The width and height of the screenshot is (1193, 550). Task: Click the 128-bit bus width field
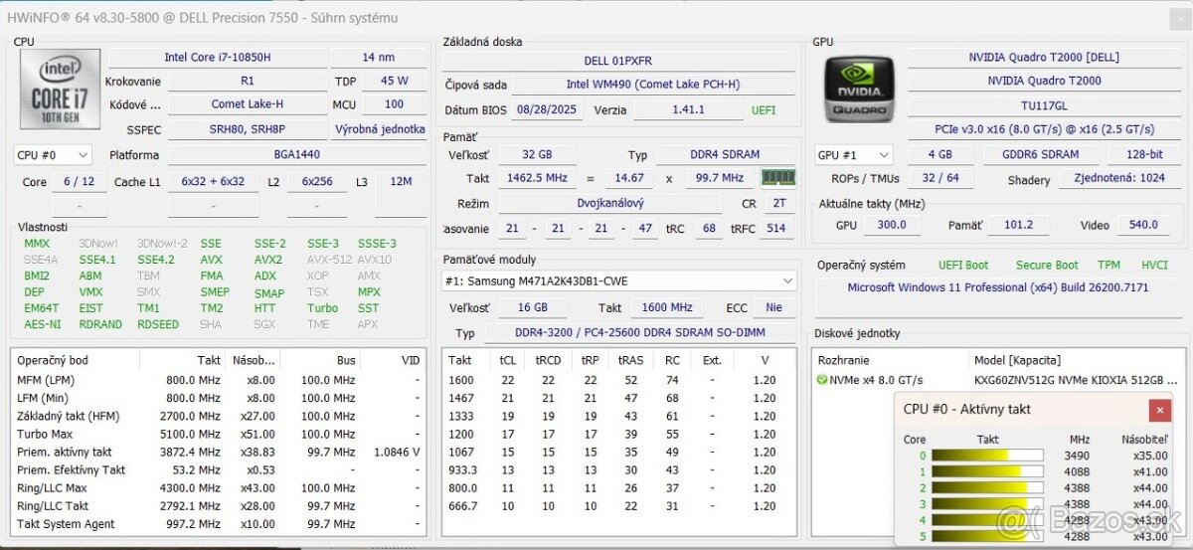click(x=1143, y=155)
